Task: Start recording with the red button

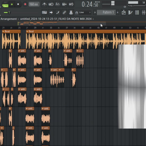Action: point(25,4)
